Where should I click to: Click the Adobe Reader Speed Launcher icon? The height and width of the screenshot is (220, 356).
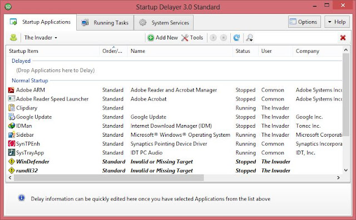click(11, 99)
